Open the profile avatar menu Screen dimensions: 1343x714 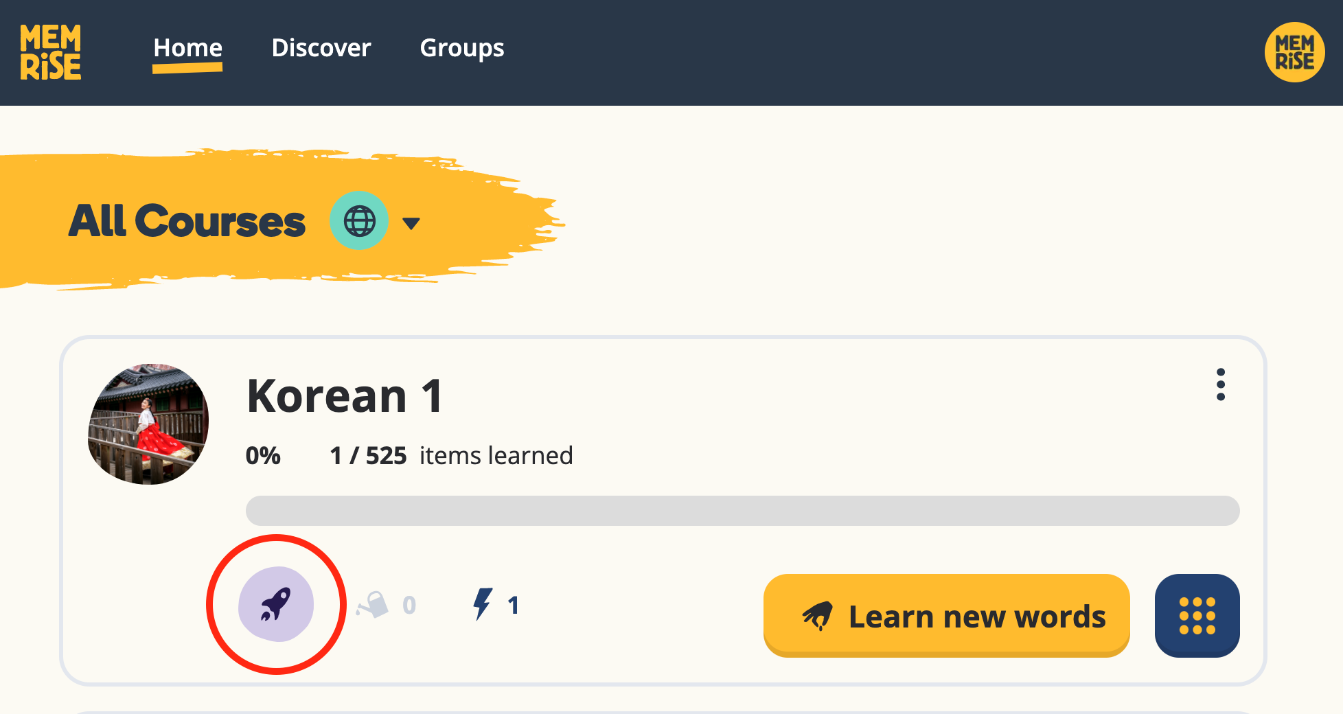[x=1294, y=52]
